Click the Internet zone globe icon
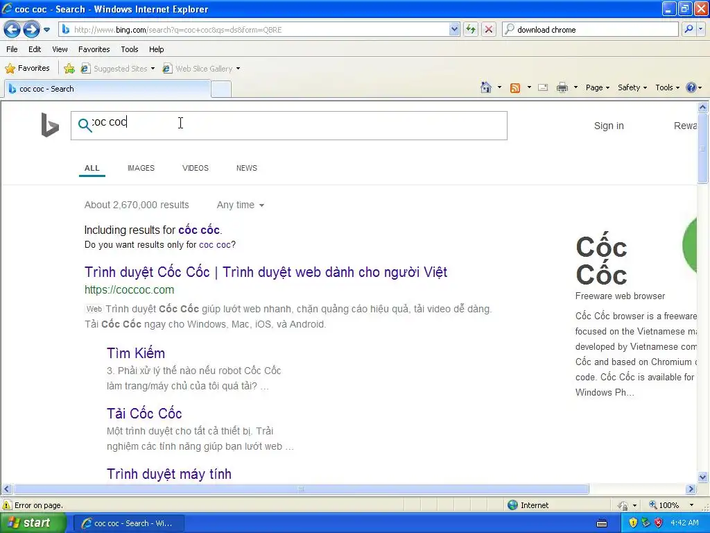 (x=512, y=505)
